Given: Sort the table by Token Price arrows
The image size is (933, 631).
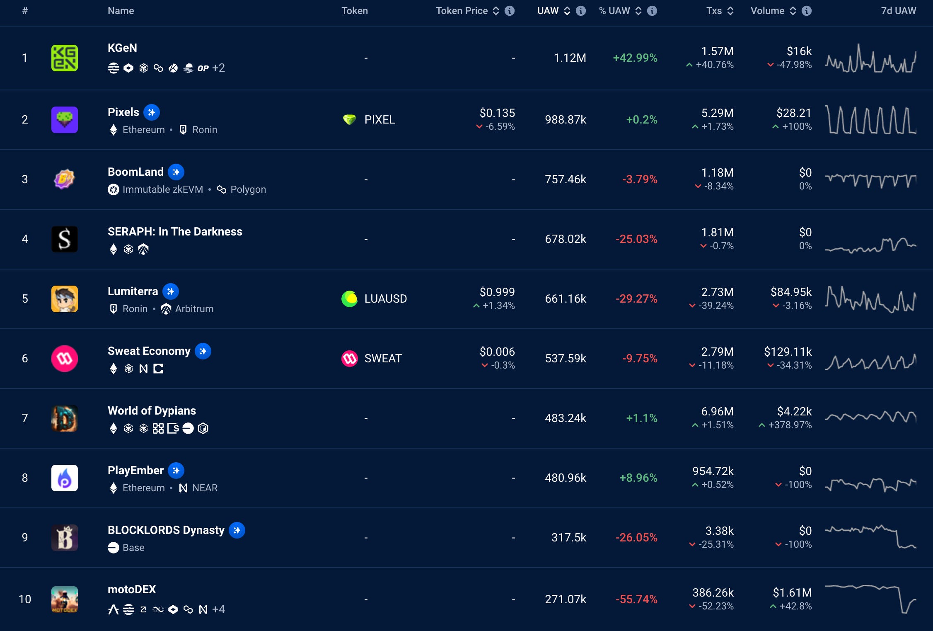Looking at the screenshot, I should tap(496, 11).
